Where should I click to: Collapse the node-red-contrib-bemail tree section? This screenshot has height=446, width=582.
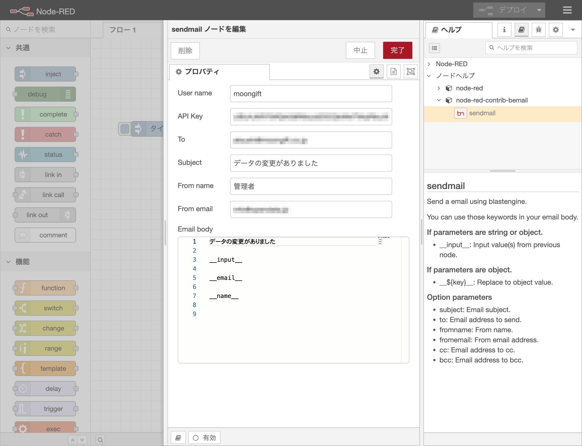click(x=439, y=100)
